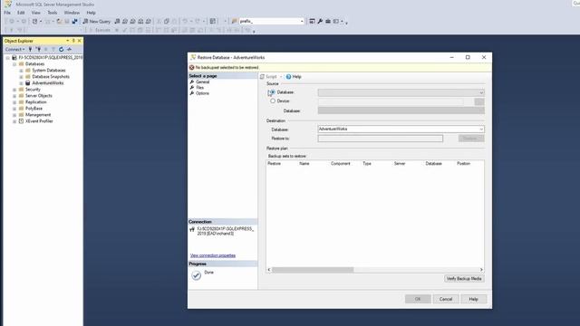Screen dimensions: 580x326
Task: Click the Databases folder icon
Action: tap(21, 64)
